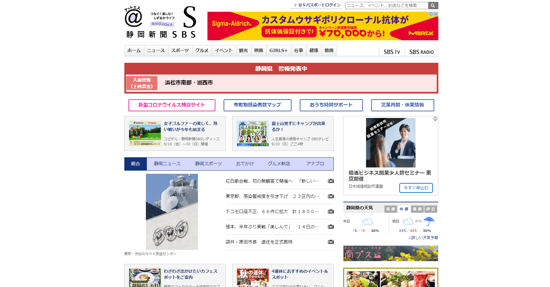Go to SBS TV link
Viewport: 550px width, 287px height.
pos(392,52)
